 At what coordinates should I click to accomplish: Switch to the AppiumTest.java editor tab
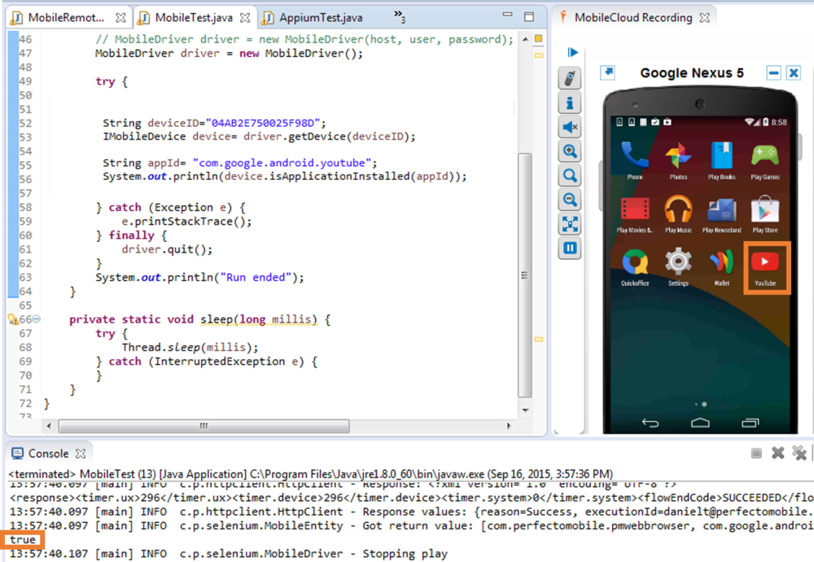coord(321,17)
